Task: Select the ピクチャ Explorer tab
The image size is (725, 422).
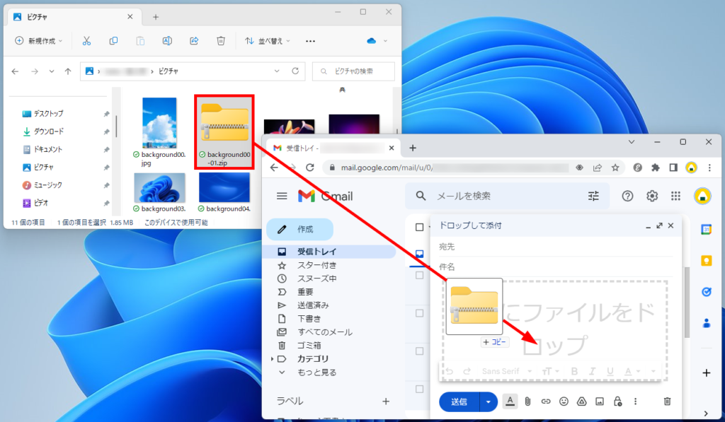Action: (x=74, y=17)
